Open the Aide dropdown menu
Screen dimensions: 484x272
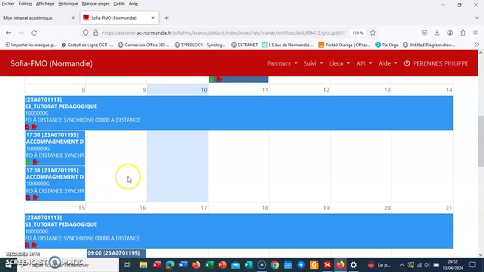coord(388,63)
